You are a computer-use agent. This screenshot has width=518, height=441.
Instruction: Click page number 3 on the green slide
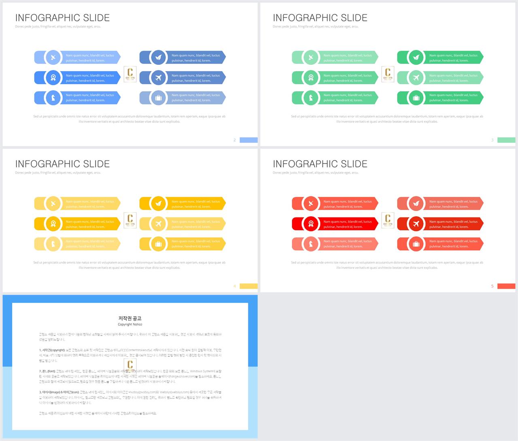493,140
